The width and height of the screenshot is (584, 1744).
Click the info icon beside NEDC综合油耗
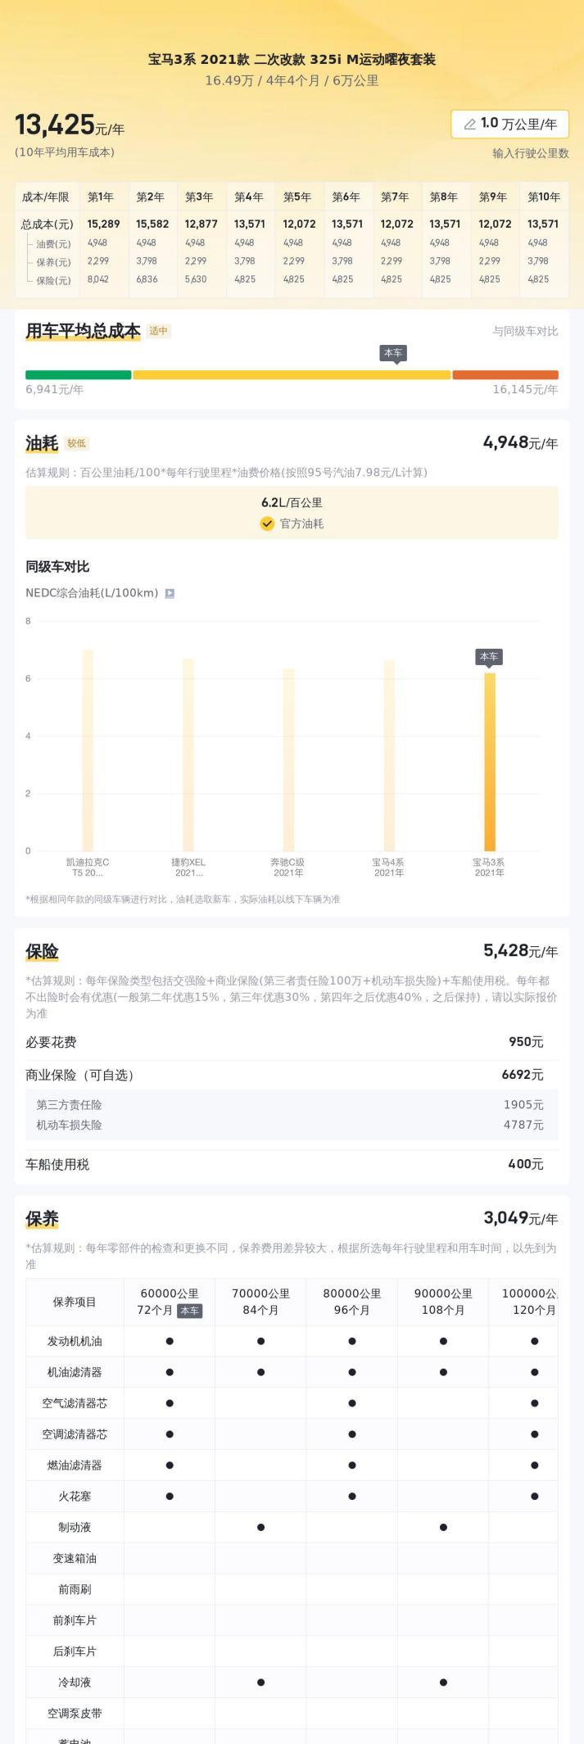pyautogui.click(x=170, y=593)
